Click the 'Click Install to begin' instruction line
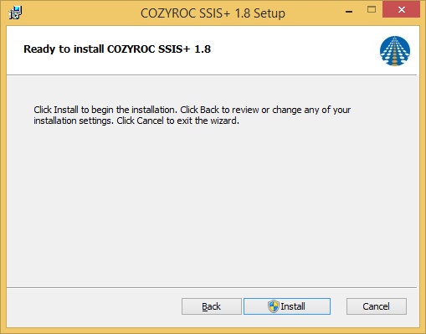 (192, 110)
